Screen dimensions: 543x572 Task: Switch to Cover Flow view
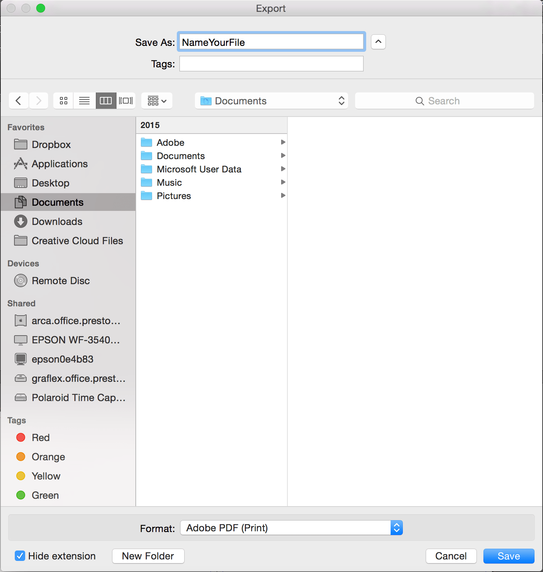[x=126, y=101]
